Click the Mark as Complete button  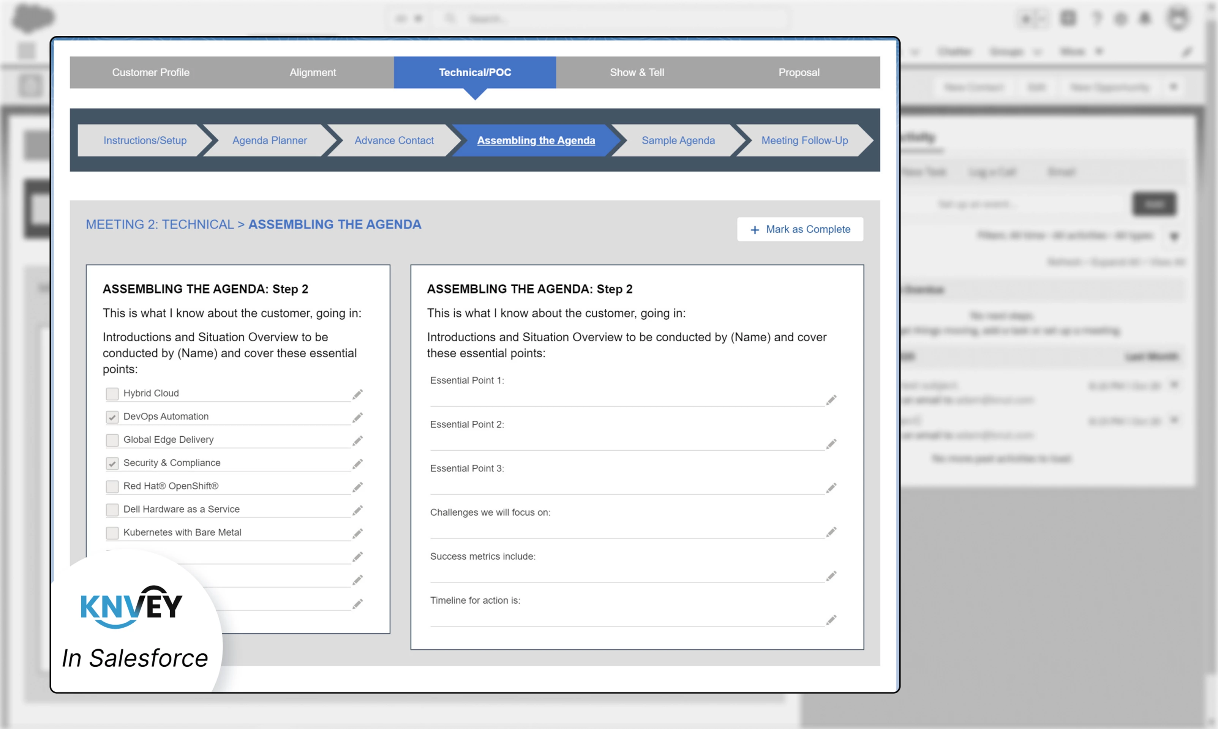point(800,229)
